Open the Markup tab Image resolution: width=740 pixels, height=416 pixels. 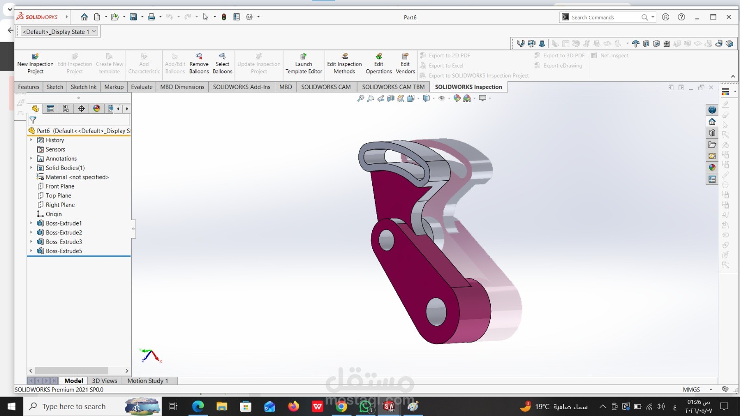pos(114,87)
